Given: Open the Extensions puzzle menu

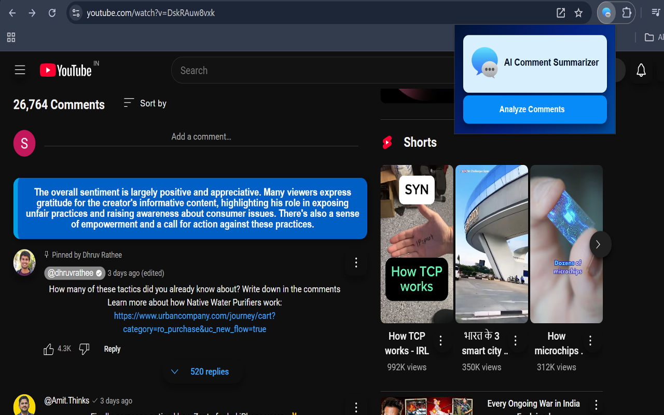Looking at the screenshot, I should tap(626, 13).
